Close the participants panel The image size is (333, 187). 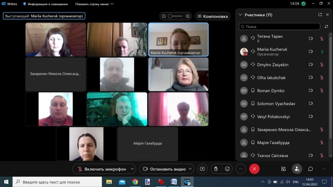[327, 15]
